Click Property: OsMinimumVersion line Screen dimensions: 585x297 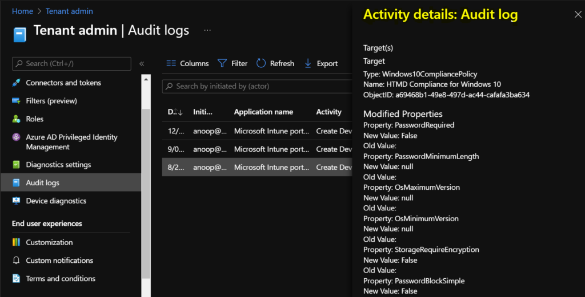coord(411,219)
